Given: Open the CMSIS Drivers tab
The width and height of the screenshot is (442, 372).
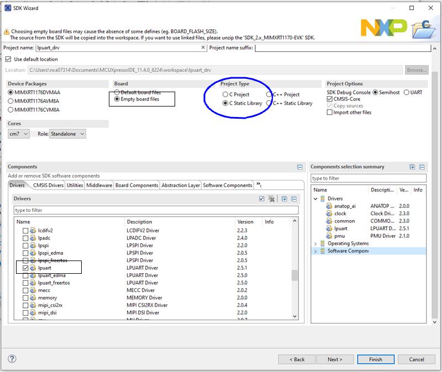Looking at the screenshot, I should pyautogui.click(x=48, y=185).
